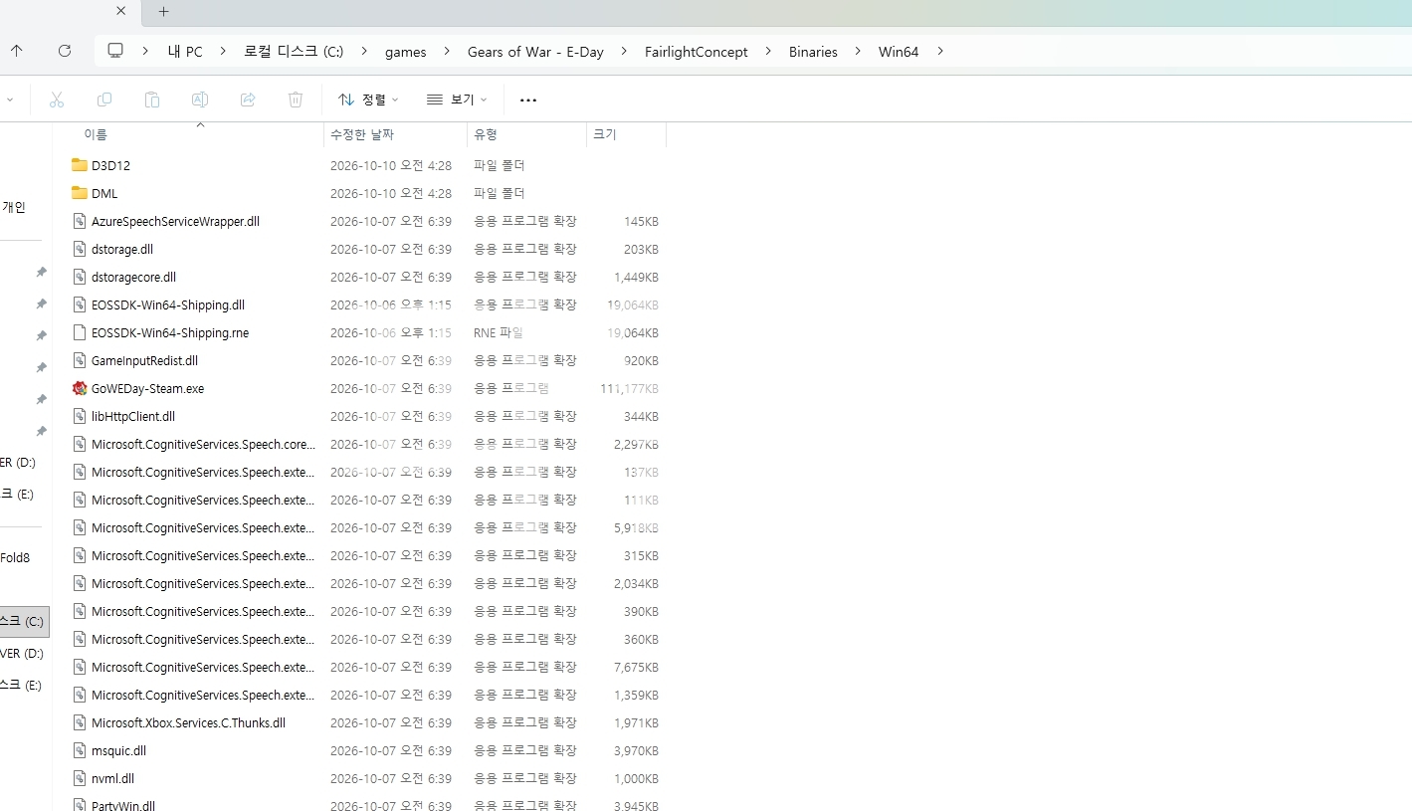The height and width of the screenshot is (811, 1412).
Task: Click the Share icon in toolbar
Action: pos(248,100)
